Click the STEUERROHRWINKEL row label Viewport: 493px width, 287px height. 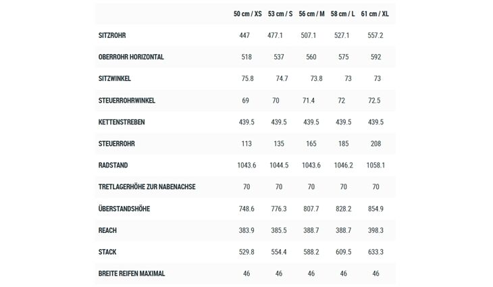(127, 101)
